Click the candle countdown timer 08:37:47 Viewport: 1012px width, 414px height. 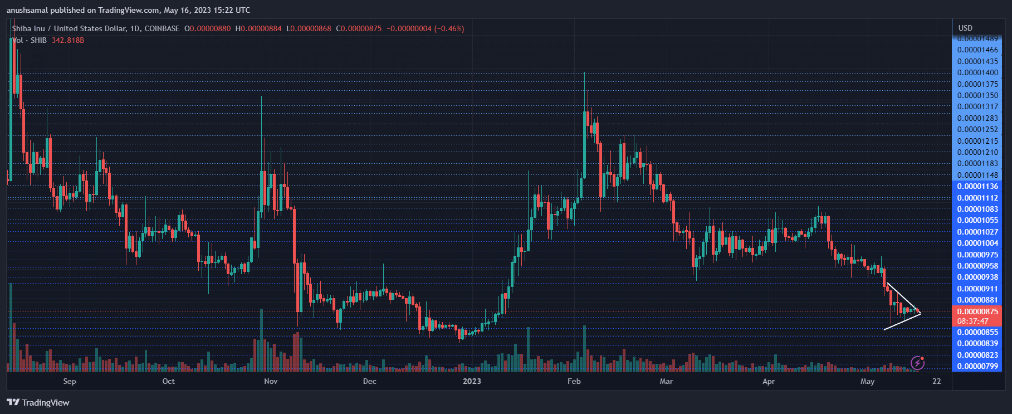tap(973, 321)
